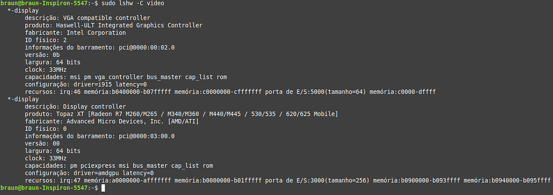Click the bus info 'pci@0000:00:02.0'
This screenshot has width=553, height=195.
[x=147, y=47]
